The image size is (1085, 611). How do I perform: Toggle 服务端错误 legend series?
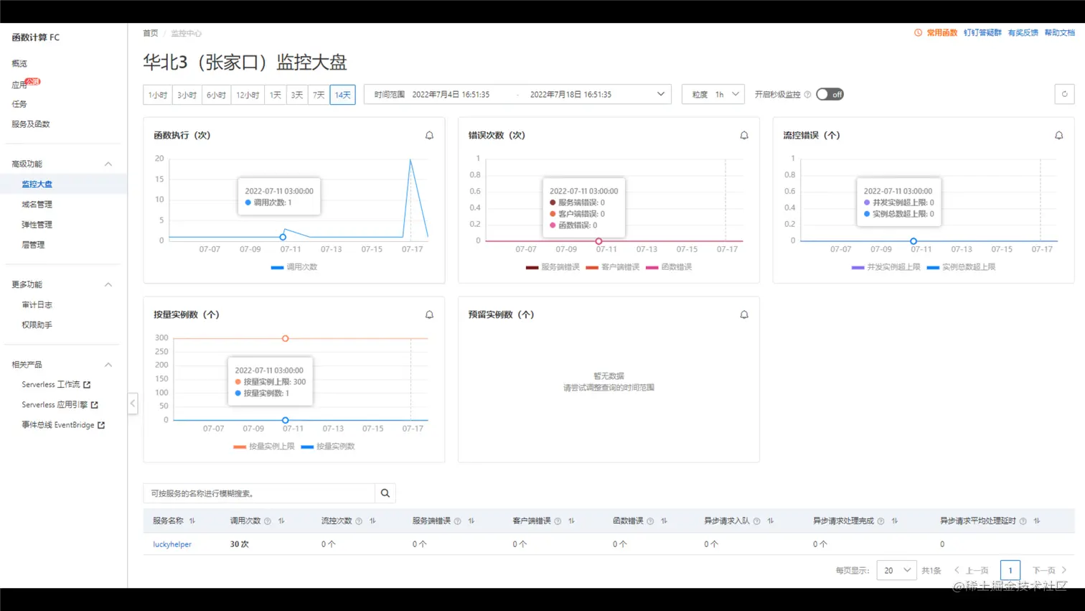pos(553,267)
